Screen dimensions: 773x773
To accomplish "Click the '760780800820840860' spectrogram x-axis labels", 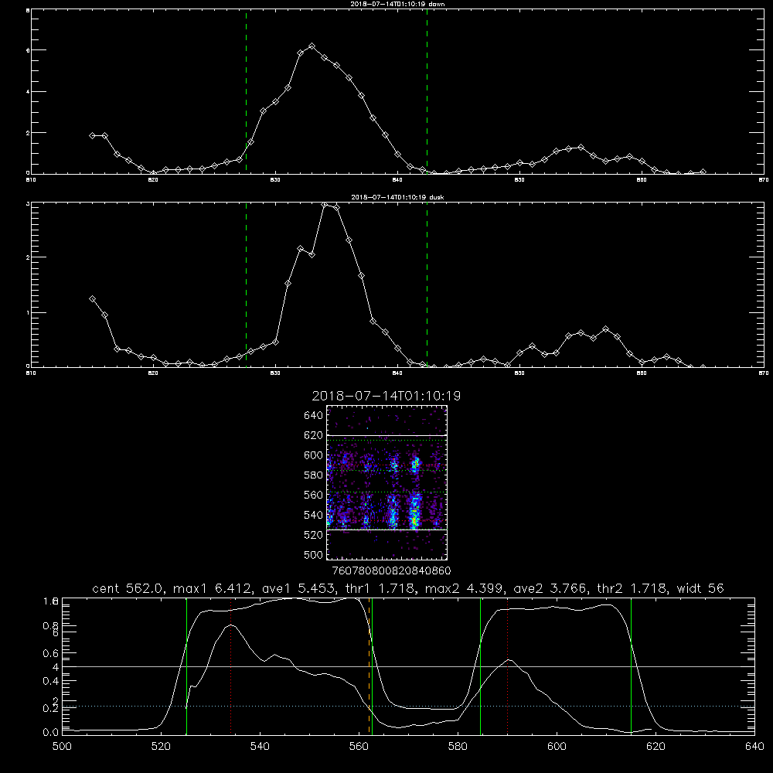I will (392, 570).
